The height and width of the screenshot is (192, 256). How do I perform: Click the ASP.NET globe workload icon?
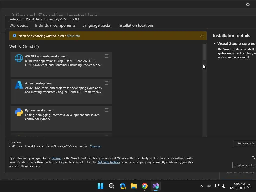tap(19, 58)
